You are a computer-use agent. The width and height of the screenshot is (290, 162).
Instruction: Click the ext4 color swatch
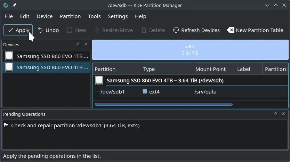click(x=145, y=92)
